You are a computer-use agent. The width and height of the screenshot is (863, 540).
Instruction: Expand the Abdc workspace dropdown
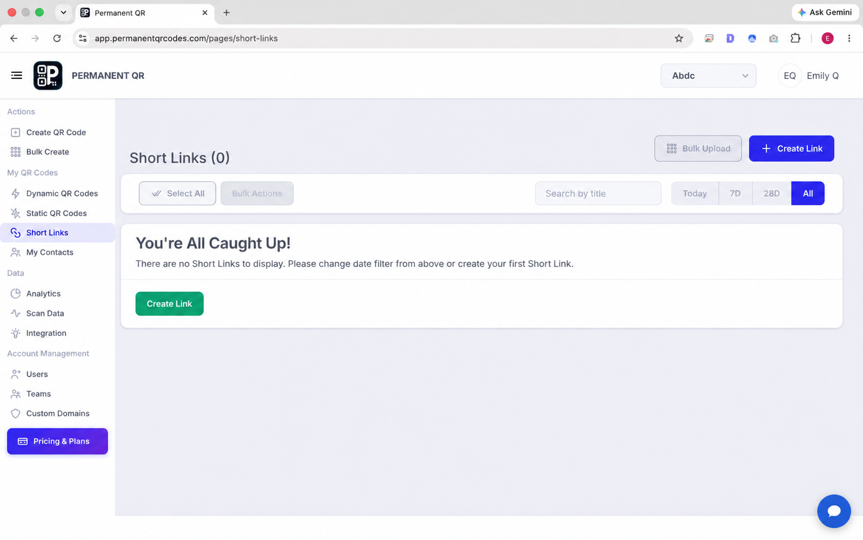[708, 76]
